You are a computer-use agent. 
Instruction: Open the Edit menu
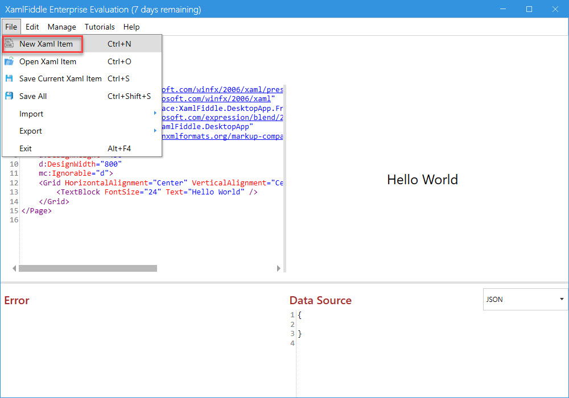pos(32,27)
